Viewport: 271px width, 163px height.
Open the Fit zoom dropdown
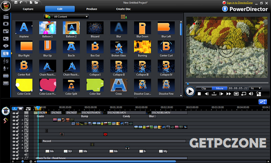pyautogui.click(x=256, y=88)
